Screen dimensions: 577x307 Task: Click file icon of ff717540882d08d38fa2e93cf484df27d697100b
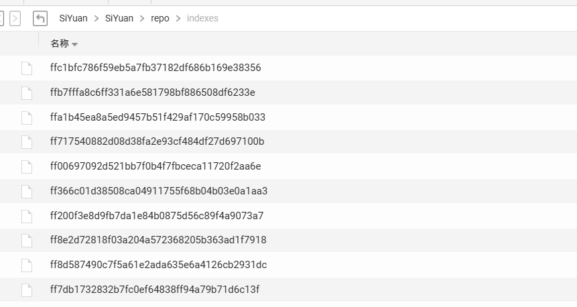pos(27,141)
